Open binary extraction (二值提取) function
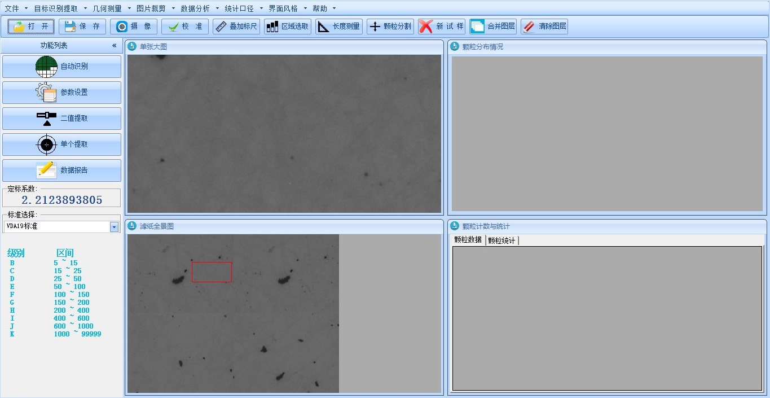Image resolution: width=770 pixels, height=398 pixels. click(62, 119)
